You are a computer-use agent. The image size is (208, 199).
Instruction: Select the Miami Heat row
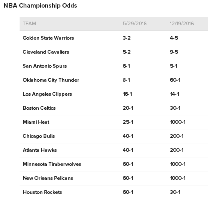click(x=114, y=122)
